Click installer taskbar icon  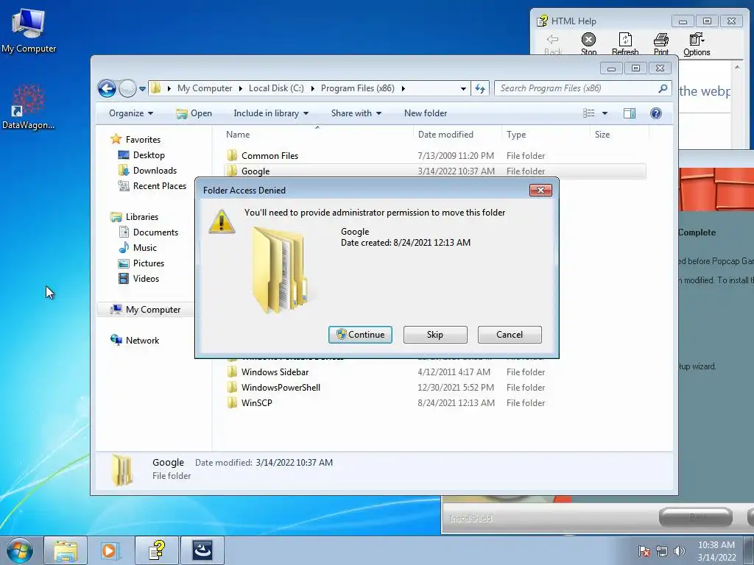point(202,550)
